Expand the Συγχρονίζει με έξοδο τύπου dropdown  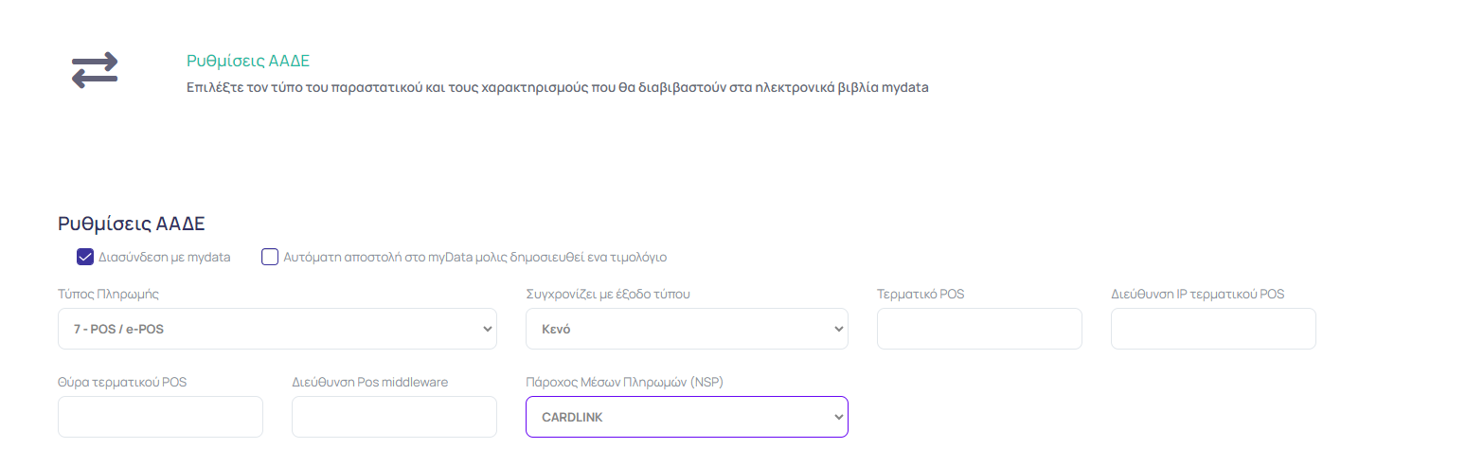tap(687, 329)
